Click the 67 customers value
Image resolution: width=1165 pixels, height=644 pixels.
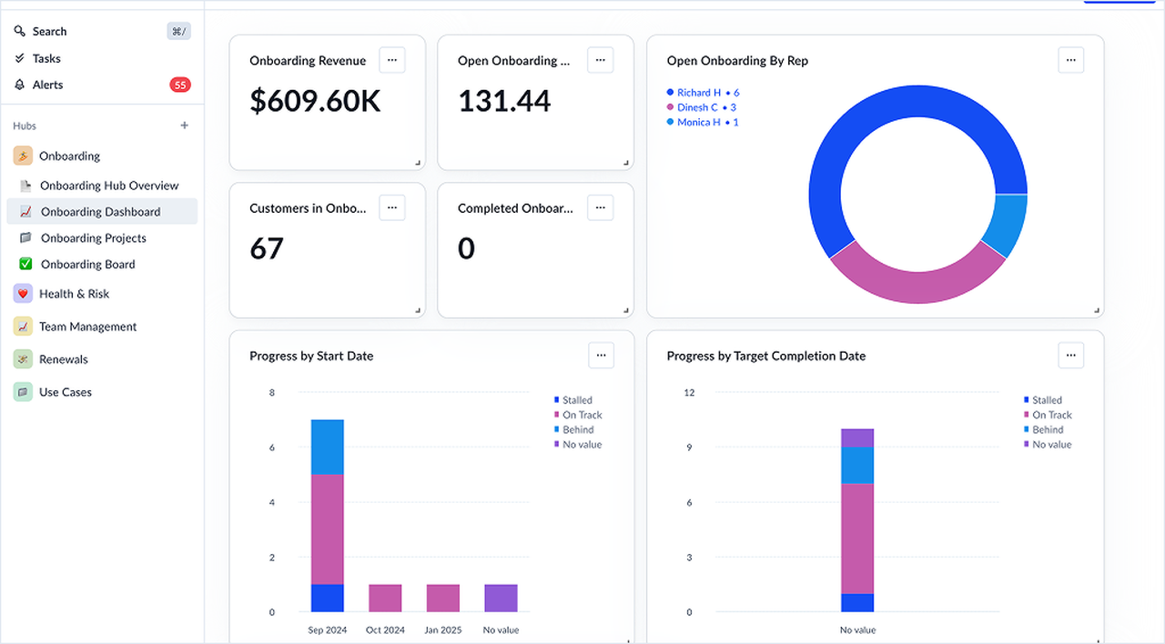(267, 249)
